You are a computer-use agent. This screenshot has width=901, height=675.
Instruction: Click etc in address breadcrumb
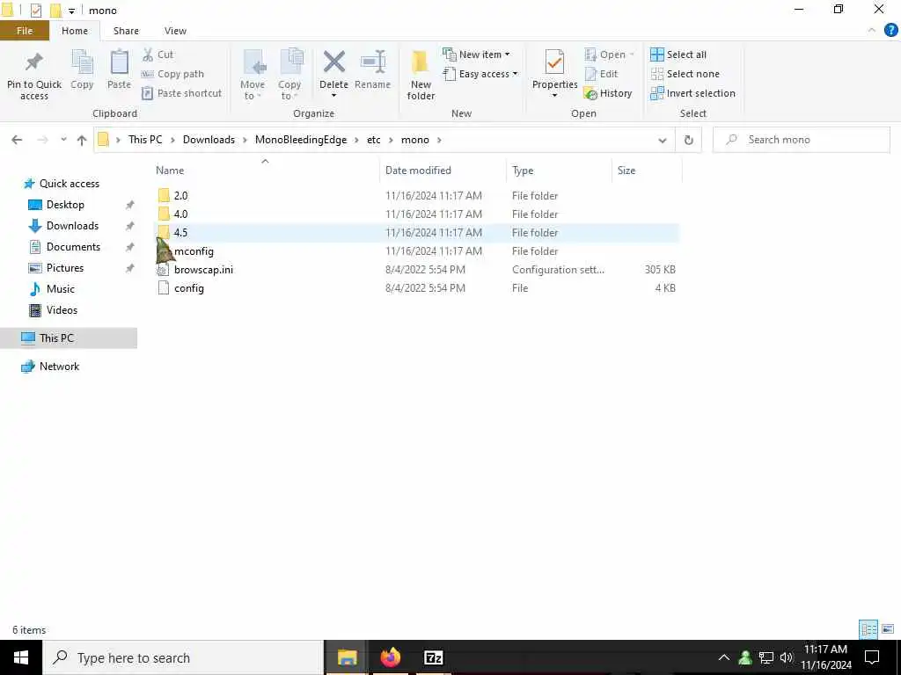(373, 140)
